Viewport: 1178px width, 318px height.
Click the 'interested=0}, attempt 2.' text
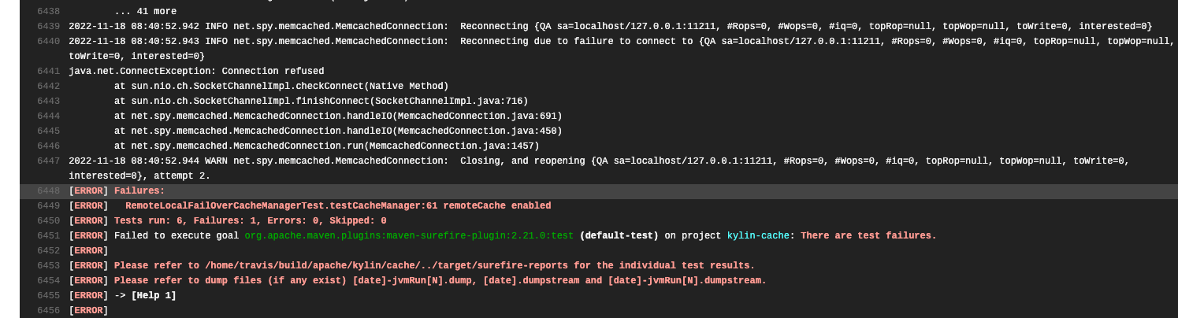click(x=139, y=176)
